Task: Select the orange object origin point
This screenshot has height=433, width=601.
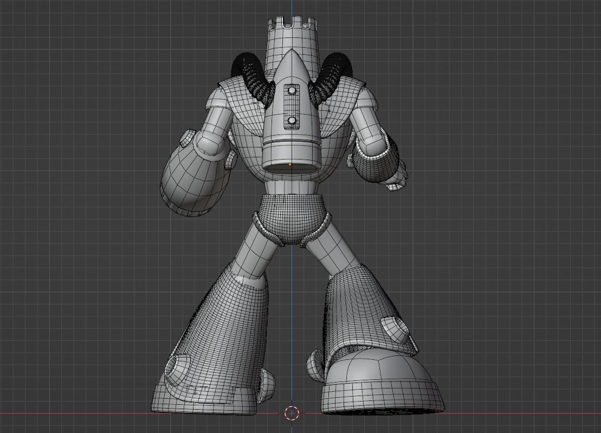Action: pyautogui.click(x=290, y=164)
